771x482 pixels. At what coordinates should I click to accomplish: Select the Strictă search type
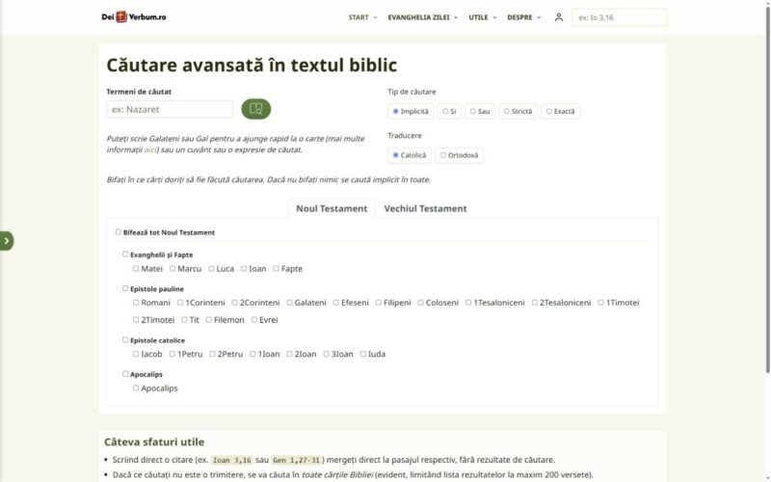point(518,111)
